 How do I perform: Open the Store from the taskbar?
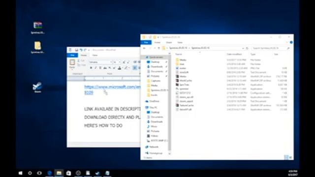pyautogui.click(x=68, y=173)
